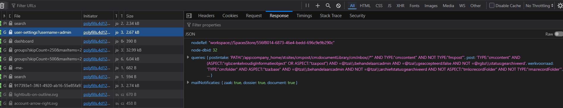Click the lock icon of -me- row
The width and height of the screenshot is (563, 108).
[x=10, y=68]
